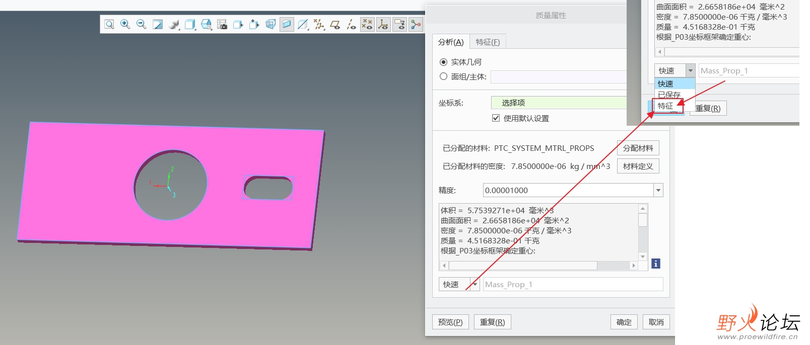This screenshot has height=345, width=810.
Task: Click the Refit view icon
Action: tap(109, 24)
